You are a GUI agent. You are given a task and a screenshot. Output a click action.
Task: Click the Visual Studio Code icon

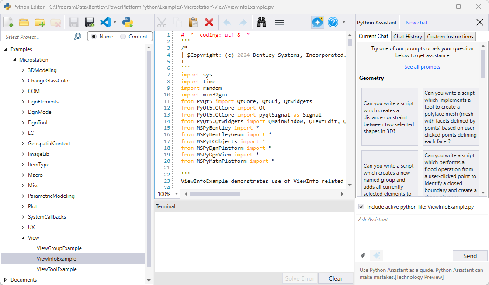pyautogui.click(x=105, y=22)
